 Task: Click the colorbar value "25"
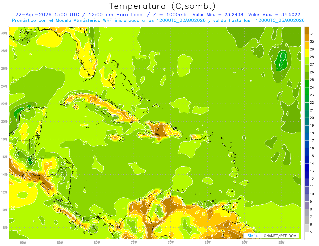tap(312, 80)
